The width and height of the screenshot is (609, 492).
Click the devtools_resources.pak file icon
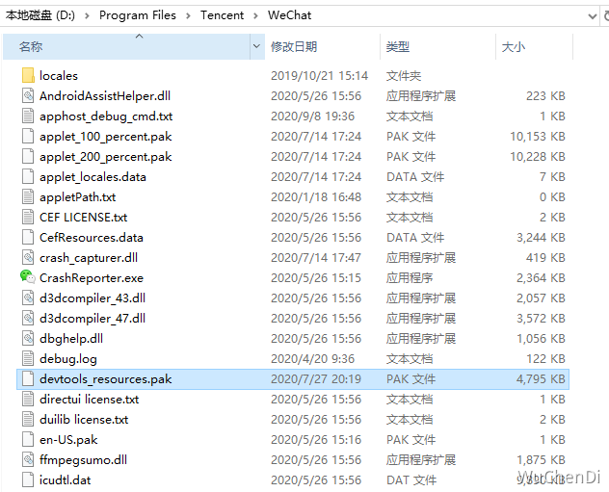28,378
